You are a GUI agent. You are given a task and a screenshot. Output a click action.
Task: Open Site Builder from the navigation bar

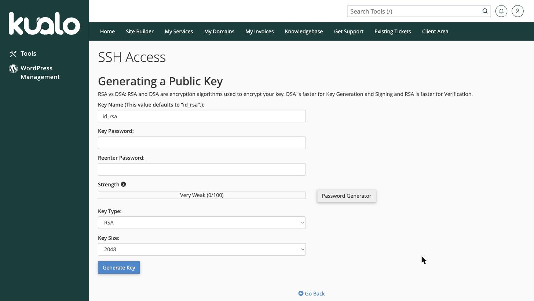[x=140, y=31]
